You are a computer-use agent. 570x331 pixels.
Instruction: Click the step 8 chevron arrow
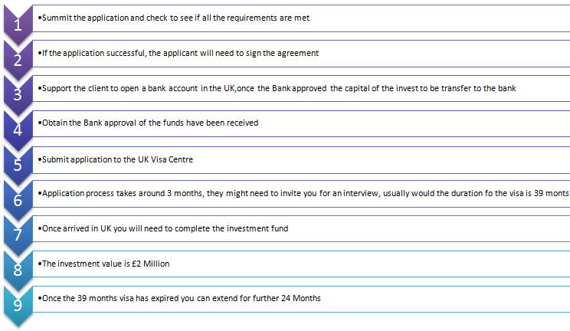point(18,270)
